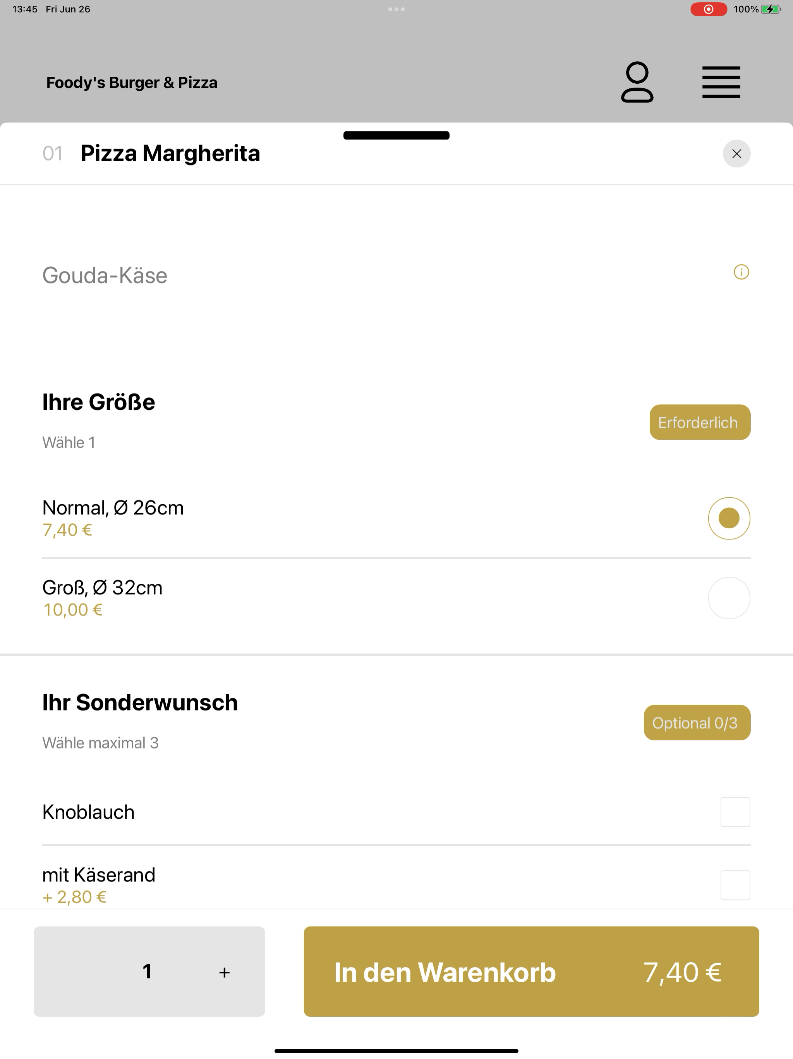
Task: Check the Knoblauch option
Action: point(735,812)
